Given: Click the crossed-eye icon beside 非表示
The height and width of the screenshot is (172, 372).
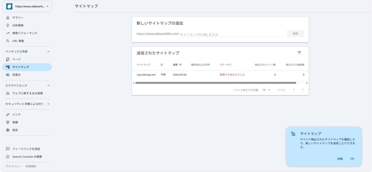Looking at the screenshot, I should click(8, 75).
